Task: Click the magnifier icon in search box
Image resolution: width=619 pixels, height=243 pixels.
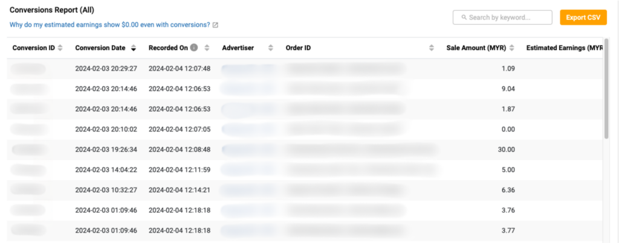Action: 463,17
